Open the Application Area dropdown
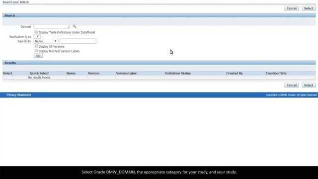Viewport: 318px width, 179px height. pyautogui.click(x=37, y=36)
